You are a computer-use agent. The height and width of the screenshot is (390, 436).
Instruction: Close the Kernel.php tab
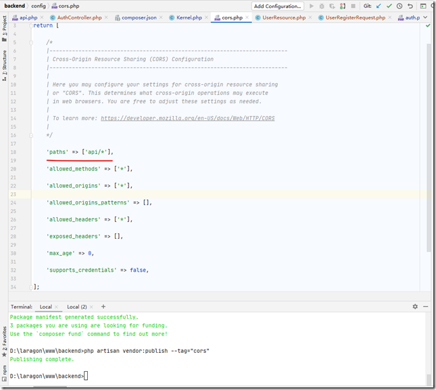[206, 18]
